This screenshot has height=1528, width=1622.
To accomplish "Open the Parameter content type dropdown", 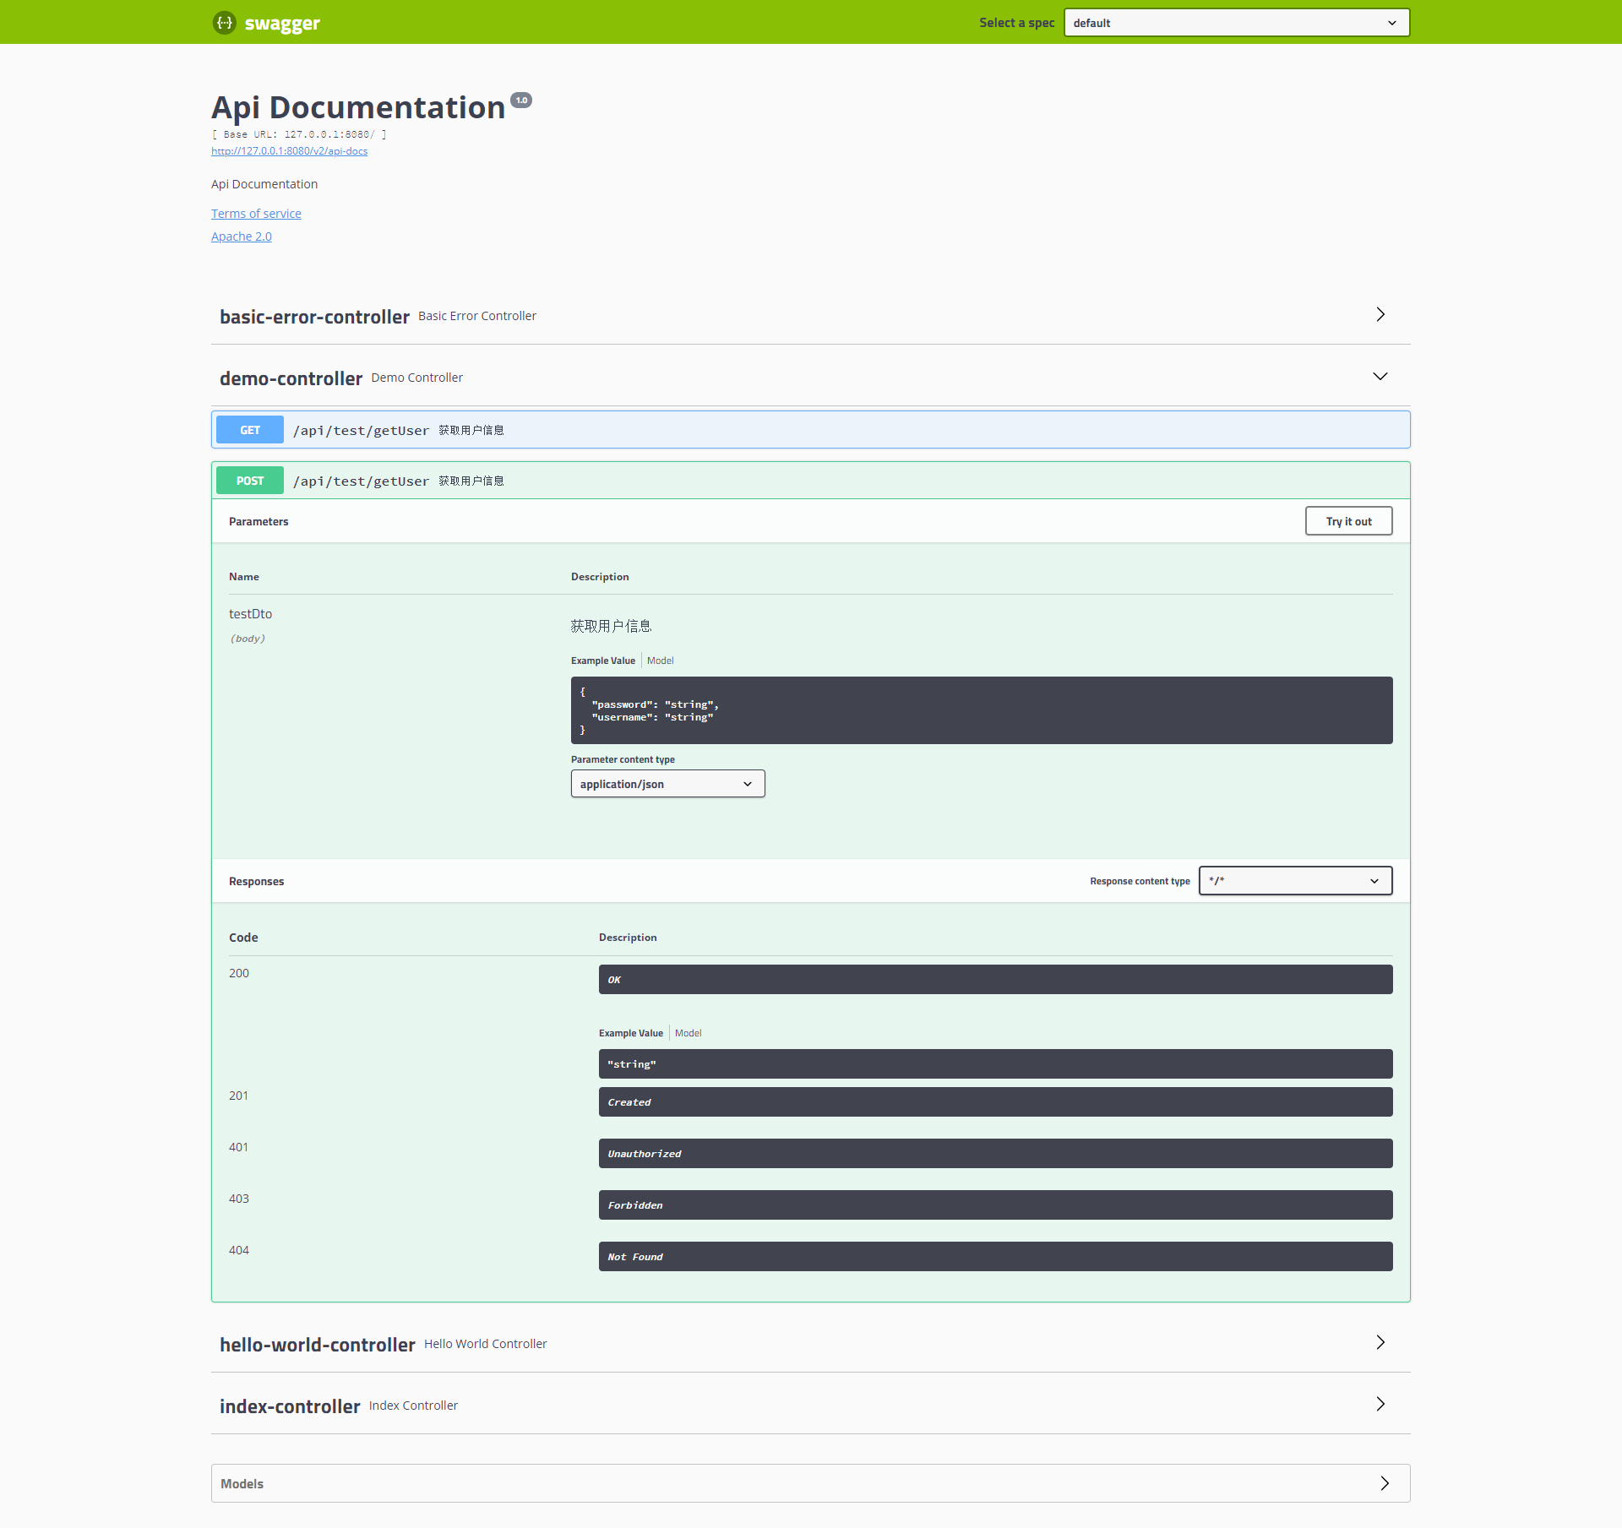I will pos(667,784).
